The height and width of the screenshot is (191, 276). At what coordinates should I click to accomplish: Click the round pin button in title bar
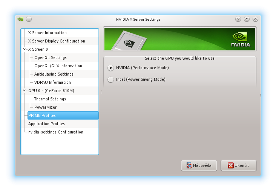(x=29, y=19)
